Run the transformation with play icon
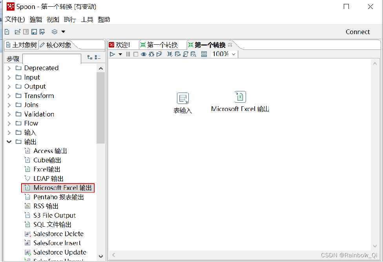The height and width of the screenshot is (262, 383). (x=112, y=54)
